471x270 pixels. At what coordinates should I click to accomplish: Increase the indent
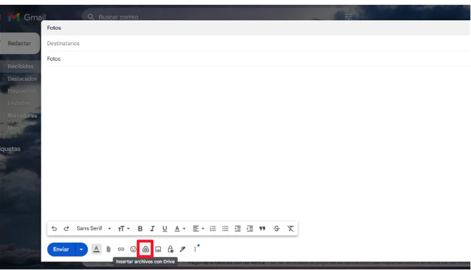250,229
